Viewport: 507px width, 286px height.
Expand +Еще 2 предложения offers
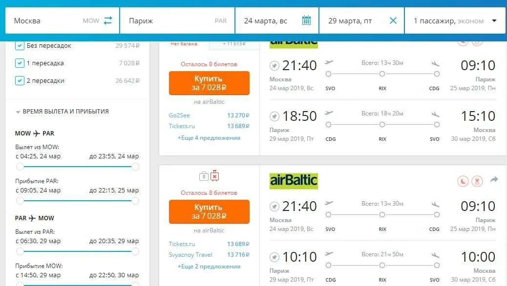(x=209, y=267)
